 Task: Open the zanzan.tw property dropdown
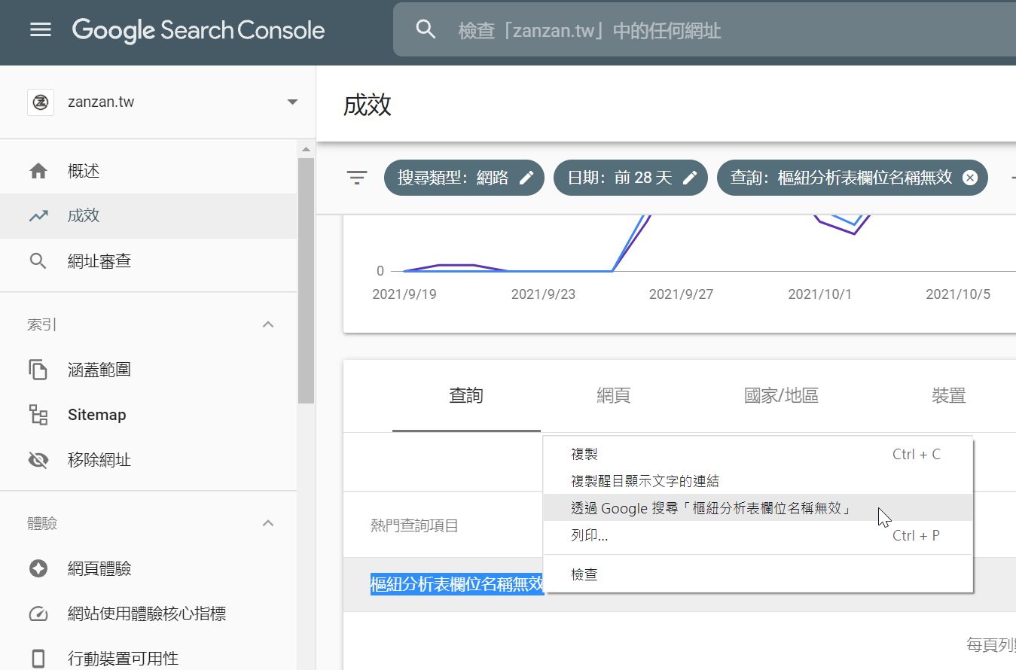tap(293, 102)
